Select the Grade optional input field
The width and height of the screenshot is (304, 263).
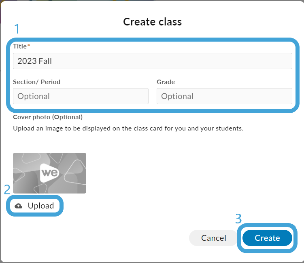(x=224, y=96)
